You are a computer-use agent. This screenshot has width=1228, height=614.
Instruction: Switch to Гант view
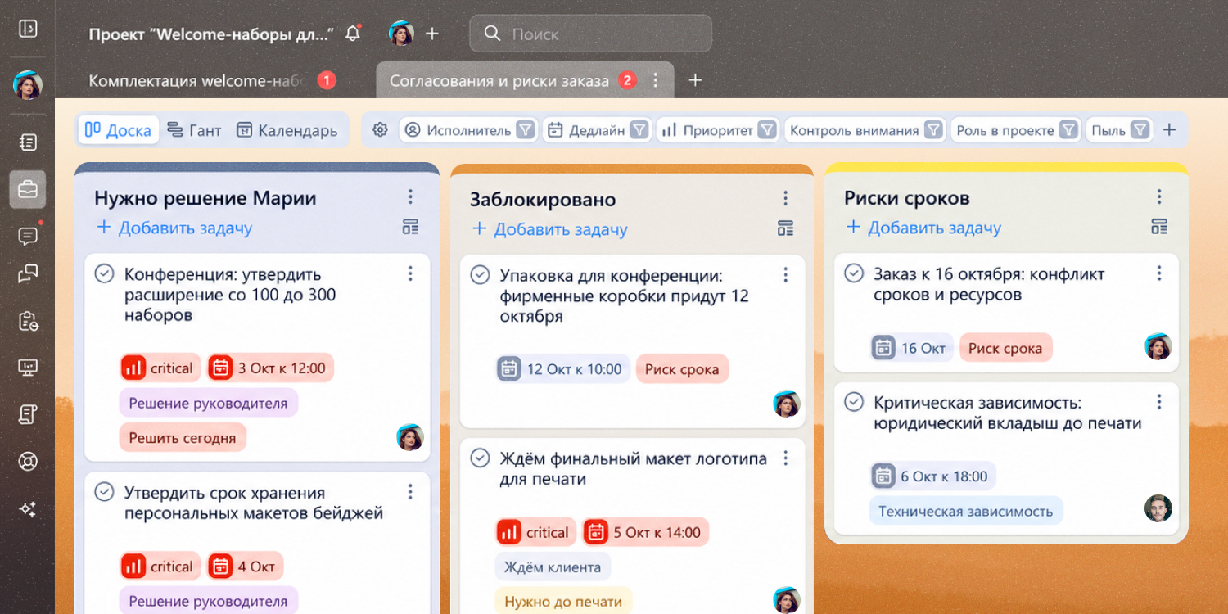(x=194, y=130)
